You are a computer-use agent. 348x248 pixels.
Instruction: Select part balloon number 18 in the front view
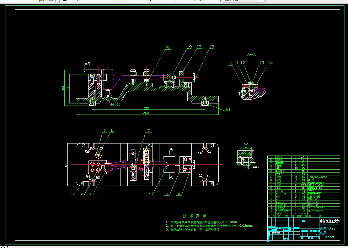tap(199, 47)
